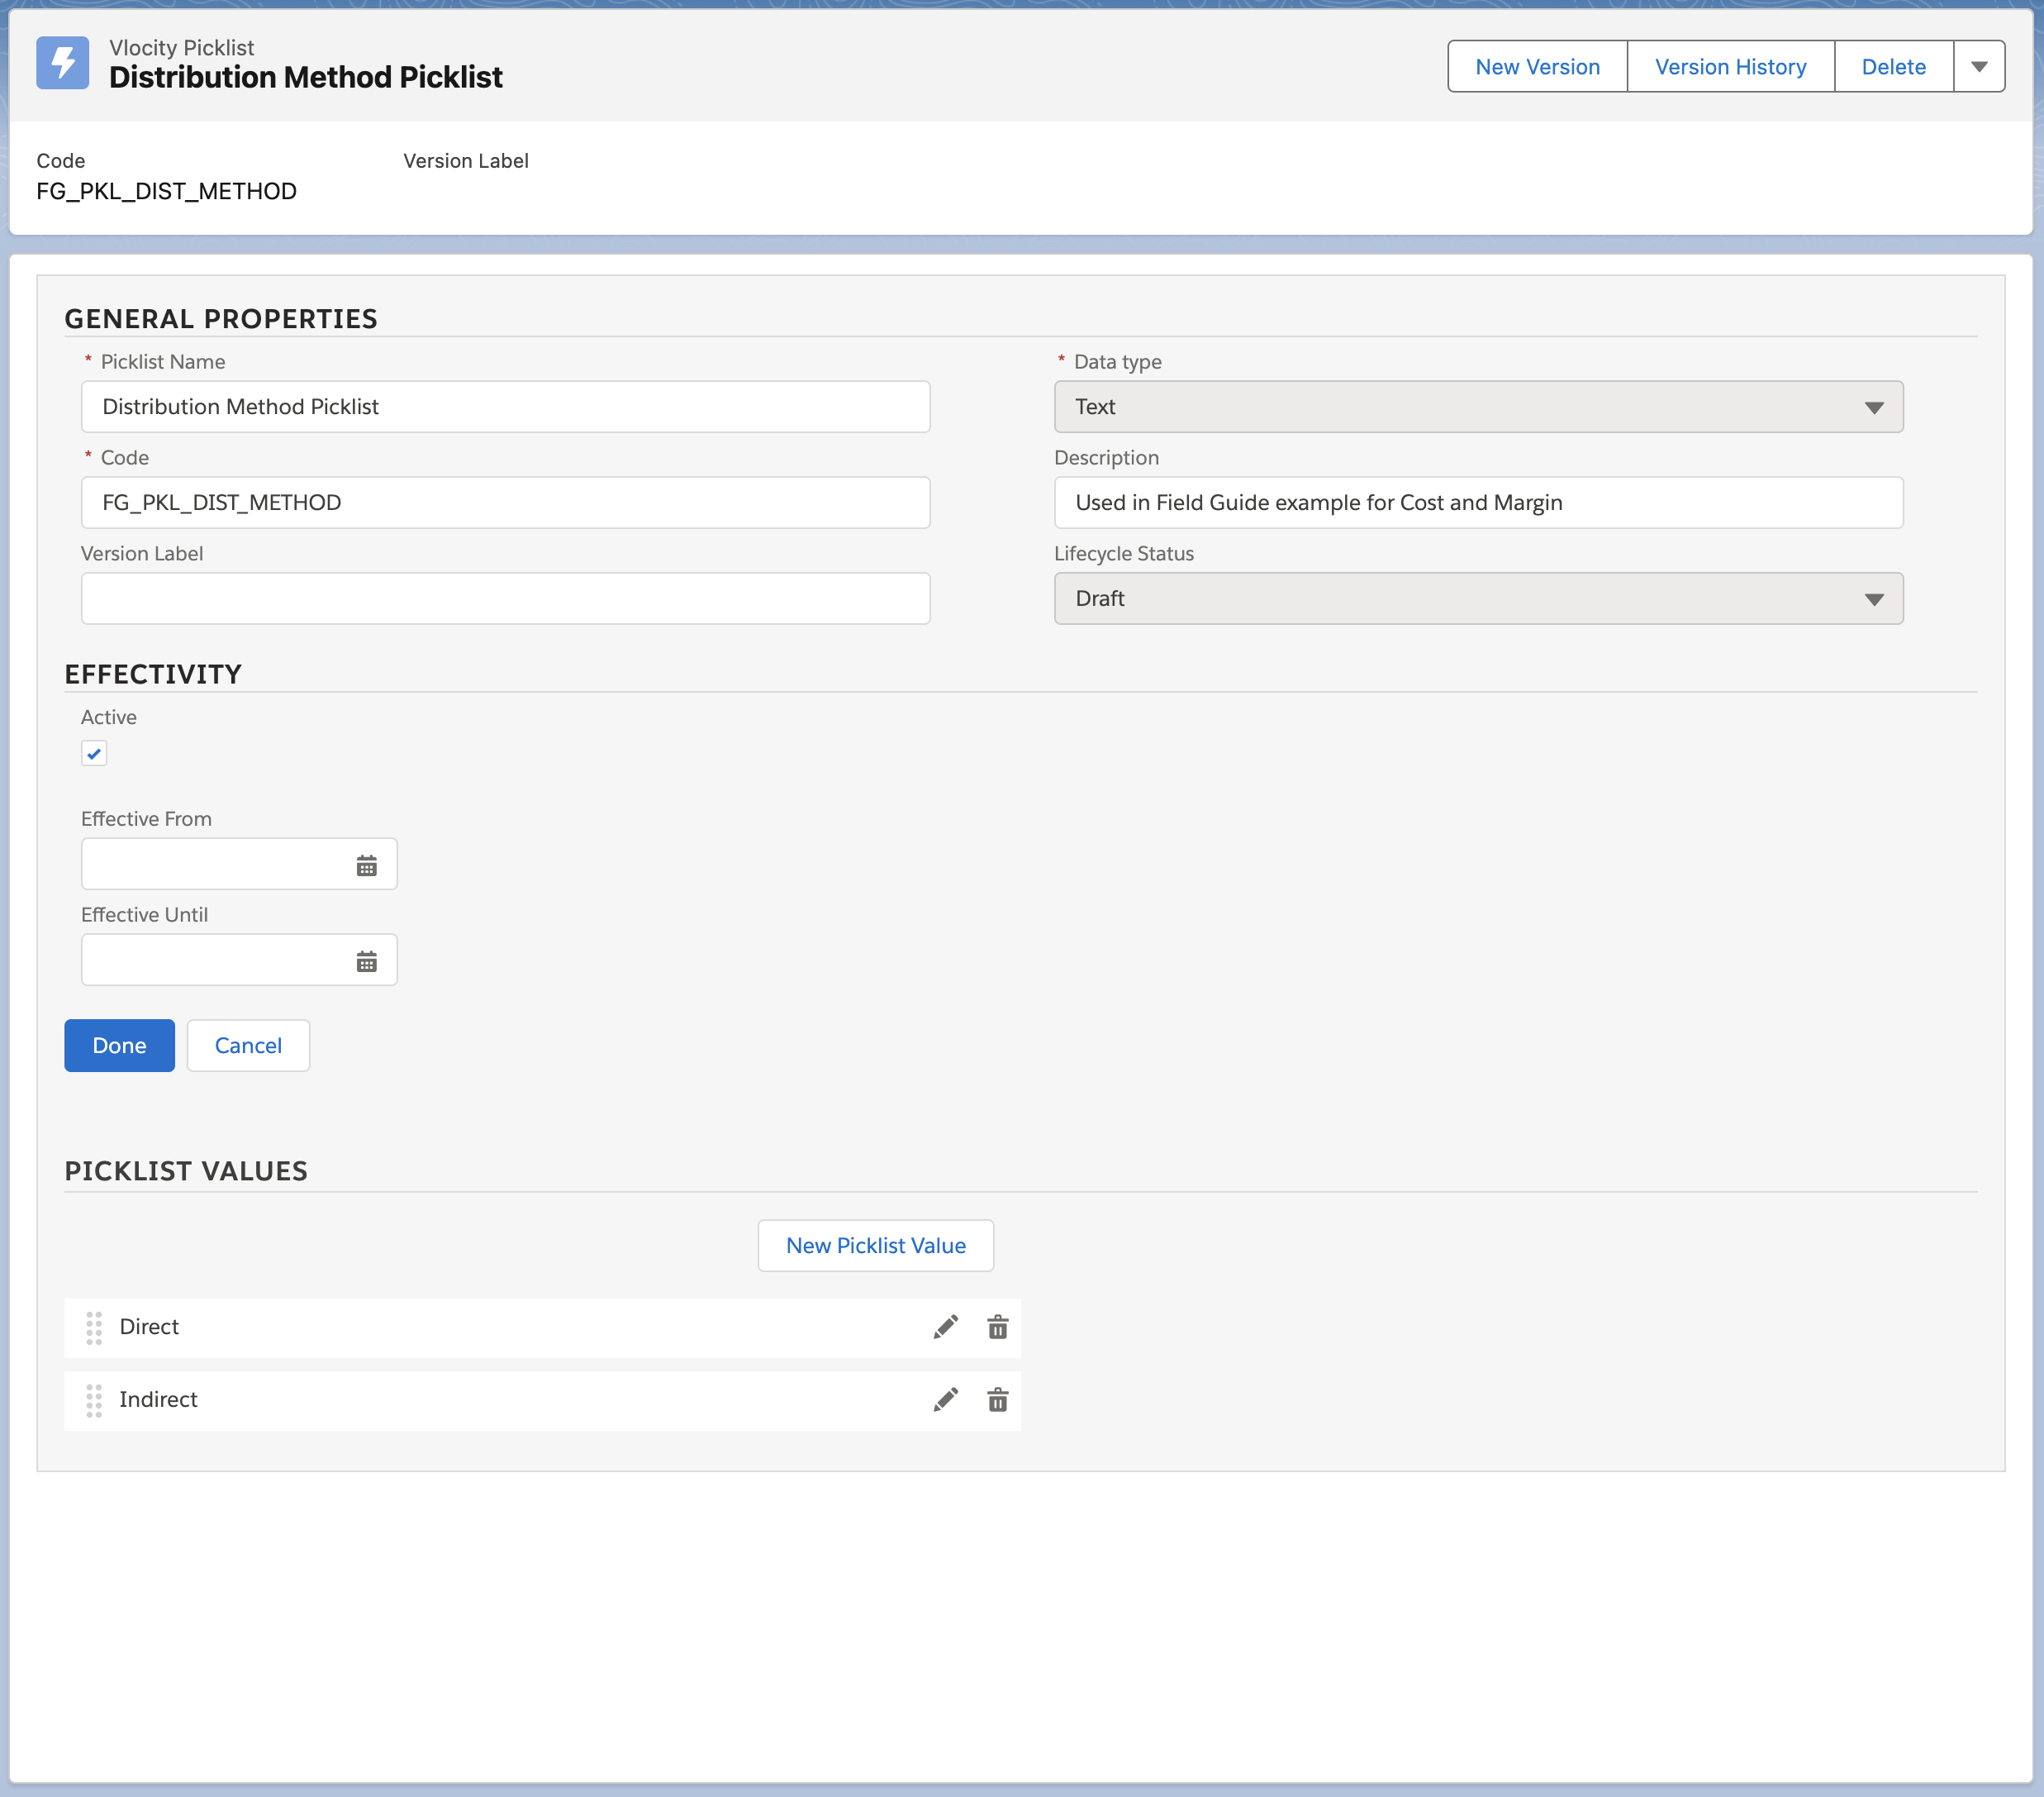Open Version History
The height and width of the screenshot is (1797, 2044).
pos(1730,67)
